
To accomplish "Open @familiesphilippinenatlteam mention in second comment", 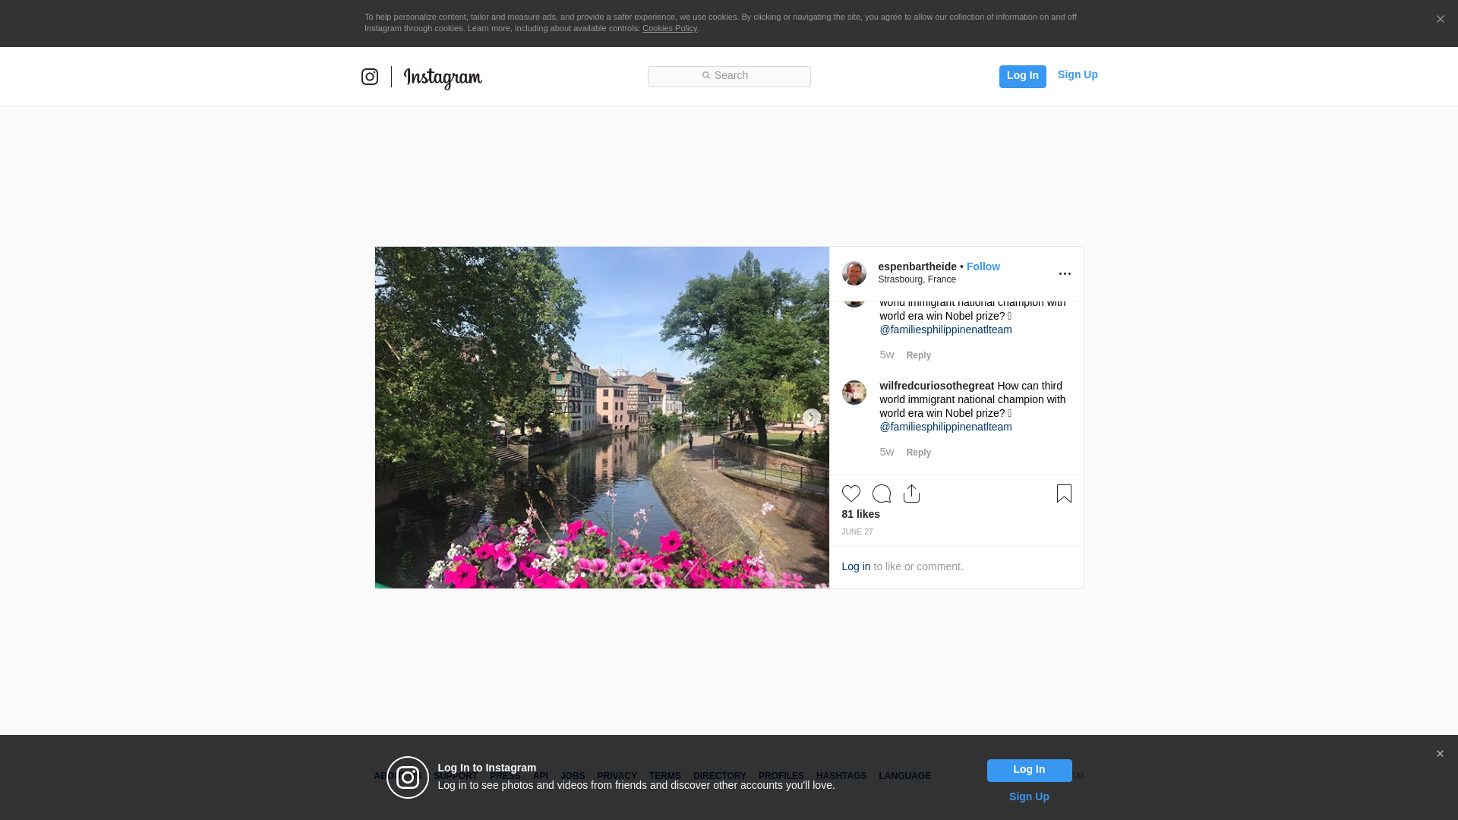I will coord(945,427).
